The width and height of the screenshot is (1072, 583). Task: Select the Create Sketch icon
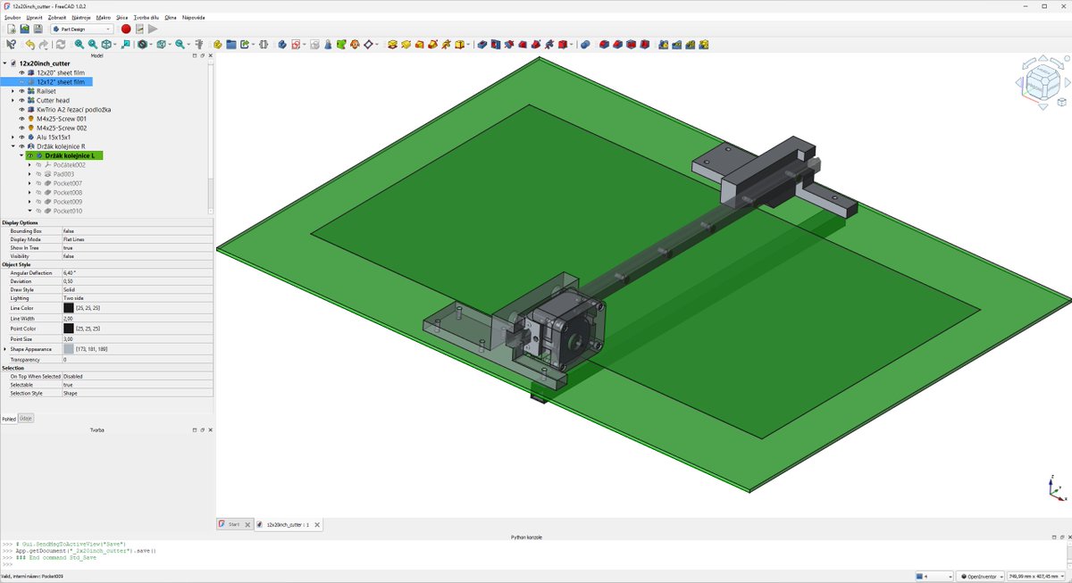click(x=295, y=44)
